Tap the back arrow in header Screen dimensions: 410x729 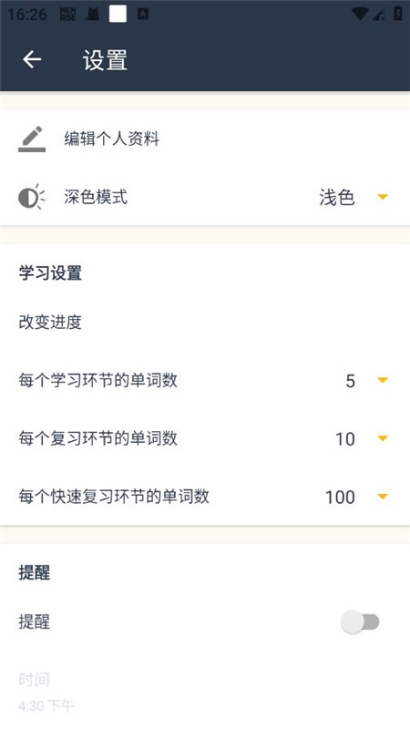[x=32, y=59]
